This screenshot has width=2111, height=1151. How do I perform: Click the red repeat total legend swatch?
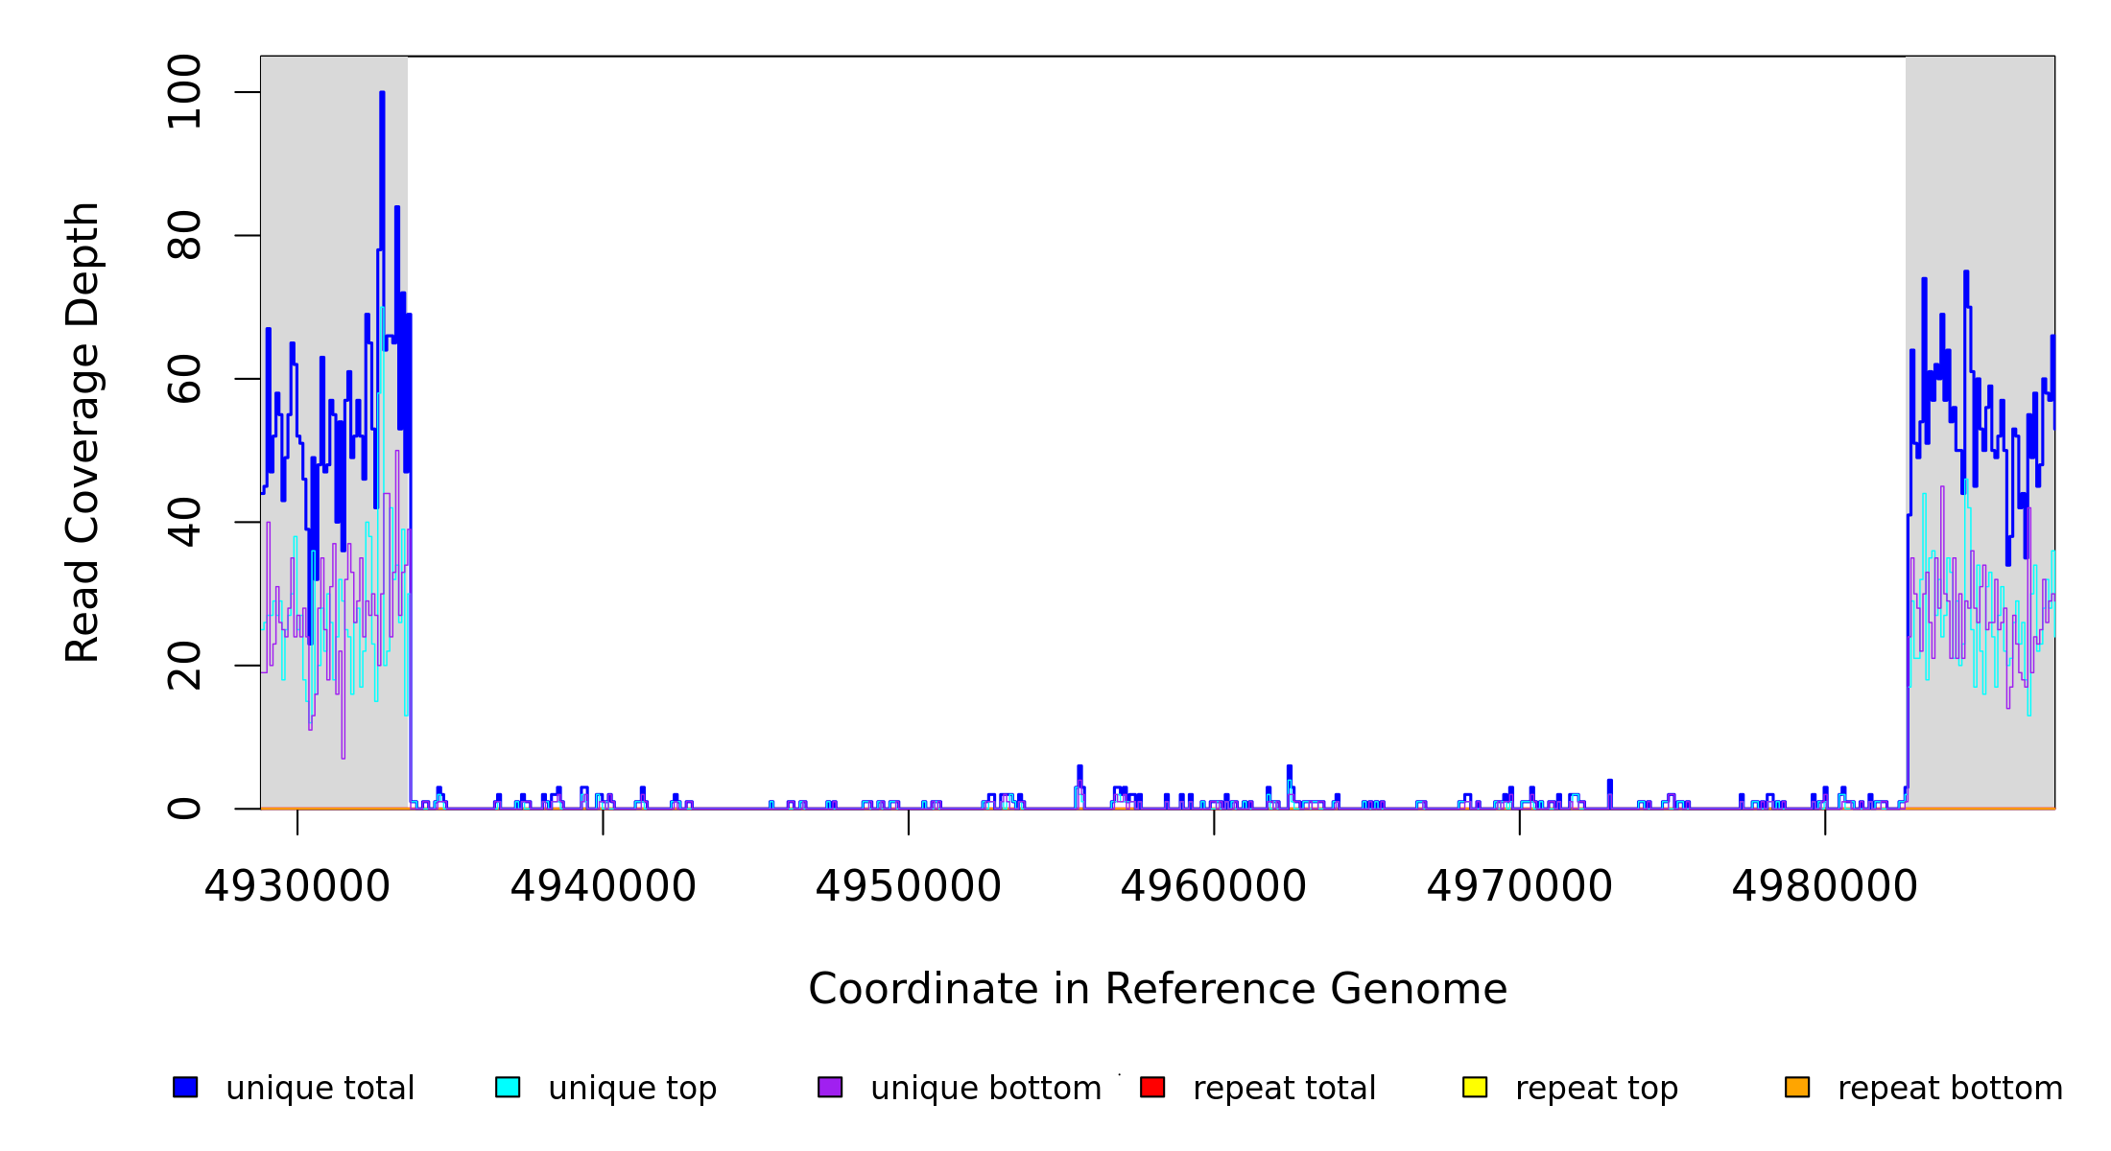(x=1152, y=1087)
